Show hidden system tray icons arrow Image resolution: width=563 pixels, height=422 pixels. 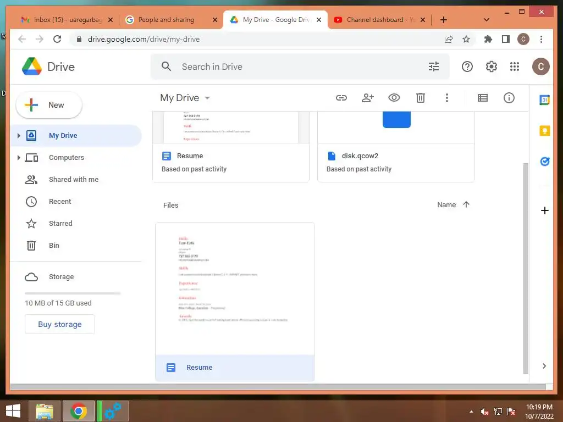[471, 412]
